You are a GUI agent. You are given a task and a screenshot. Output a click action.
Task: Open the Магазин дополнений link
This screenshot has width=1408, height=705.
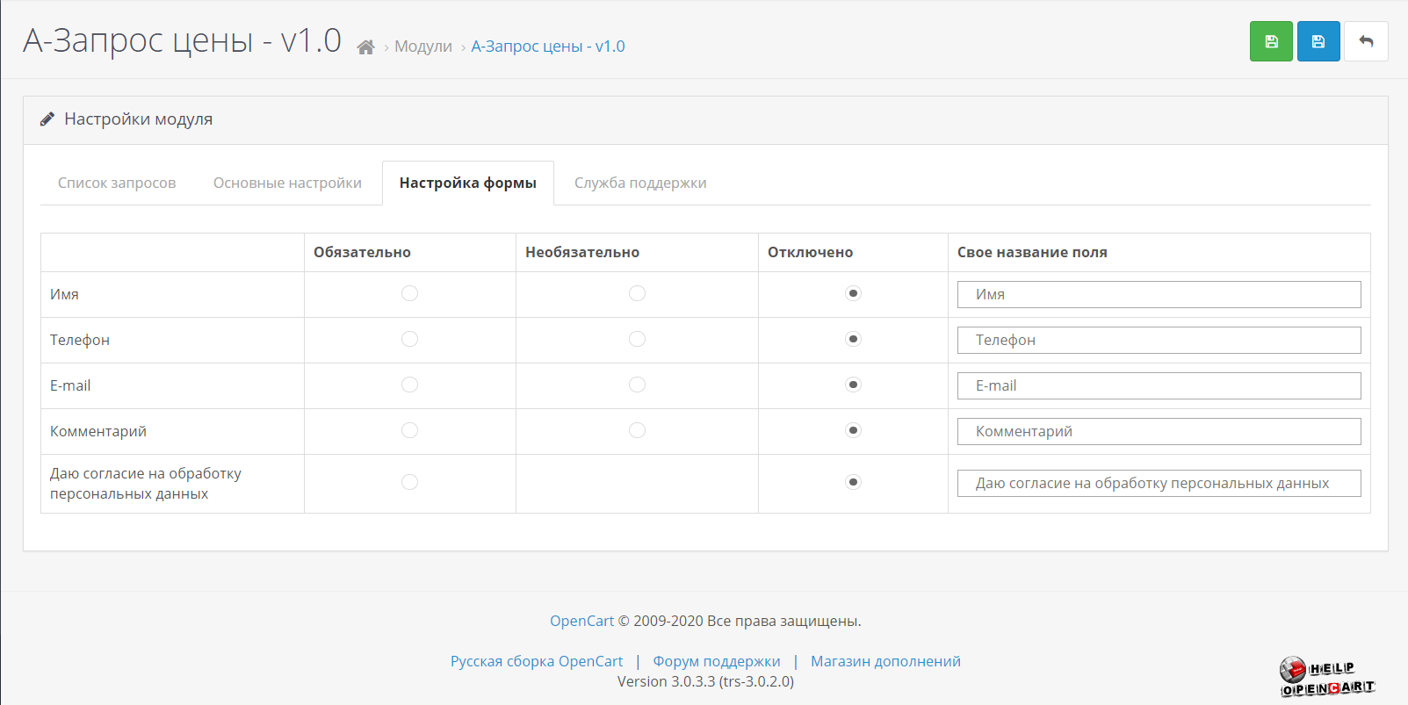[885, 661]
